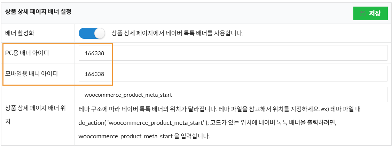Disable the 배너 활성화 toggle switch
Viewport: 392px width, 147px height.
point(92,33)
